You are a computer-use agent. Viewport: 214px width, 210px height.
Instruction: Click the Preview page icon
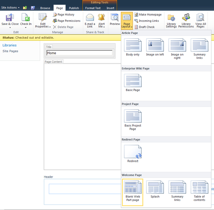115,18
